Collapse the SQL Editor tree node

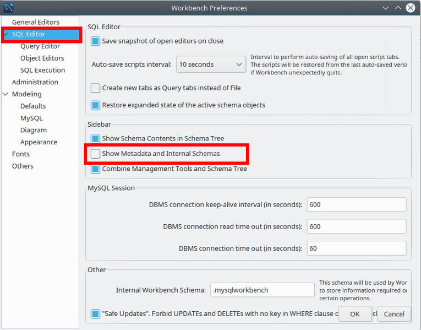coord(6,34)
